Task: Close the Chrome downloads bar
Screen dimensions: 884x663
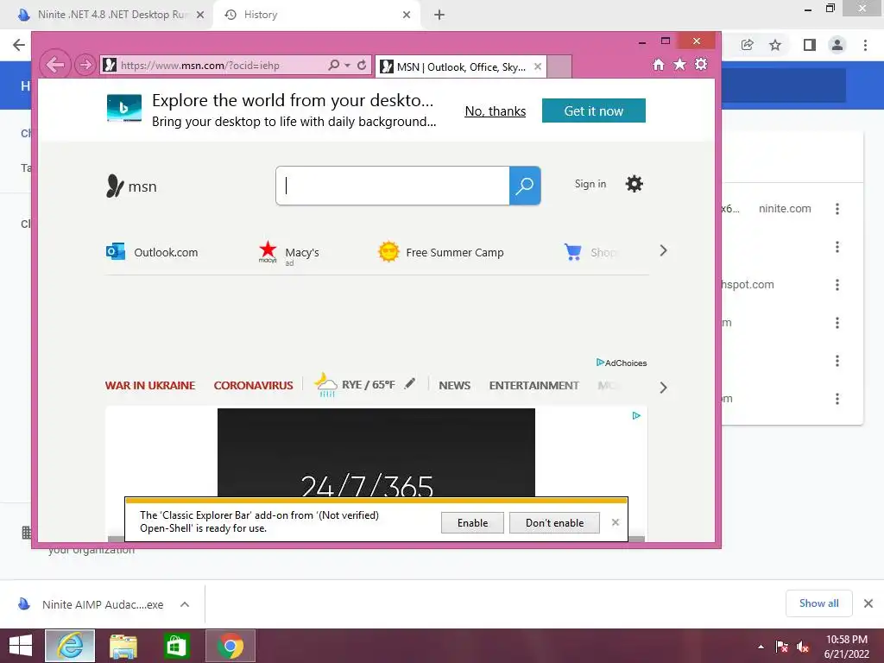Action: [x=868, y=603]
